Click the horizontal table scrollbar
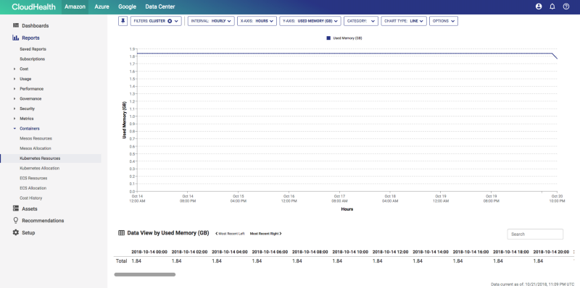This screenshot has height=288, width=580. 144,274
